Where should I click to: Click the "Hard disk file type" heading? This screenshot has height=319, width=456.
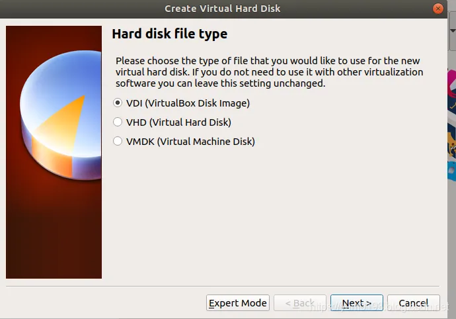click(169, 34)
